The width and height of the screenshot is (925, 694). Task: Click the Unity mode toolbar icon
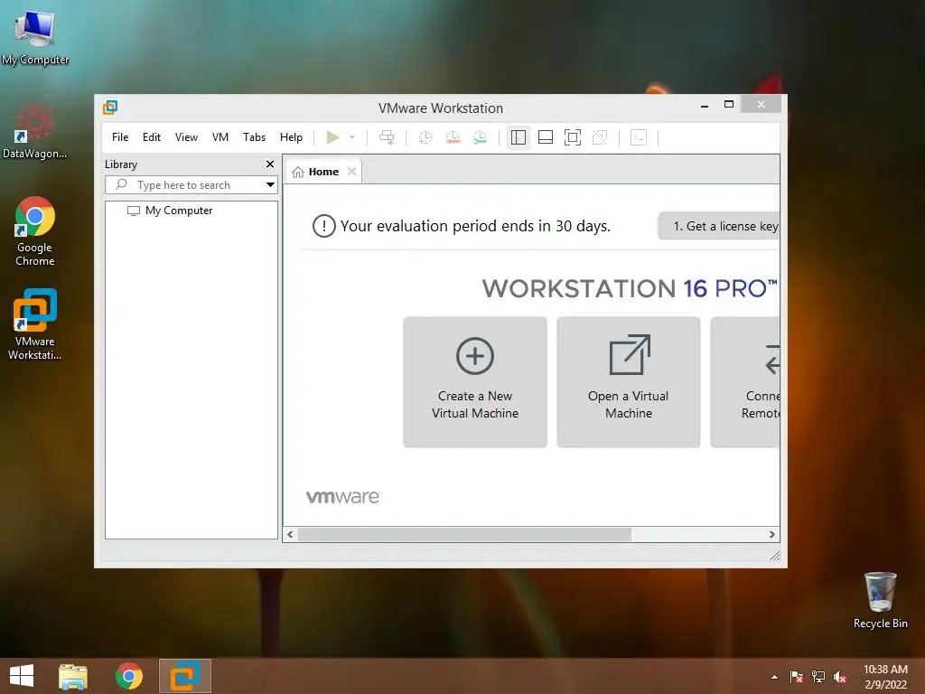600,137
